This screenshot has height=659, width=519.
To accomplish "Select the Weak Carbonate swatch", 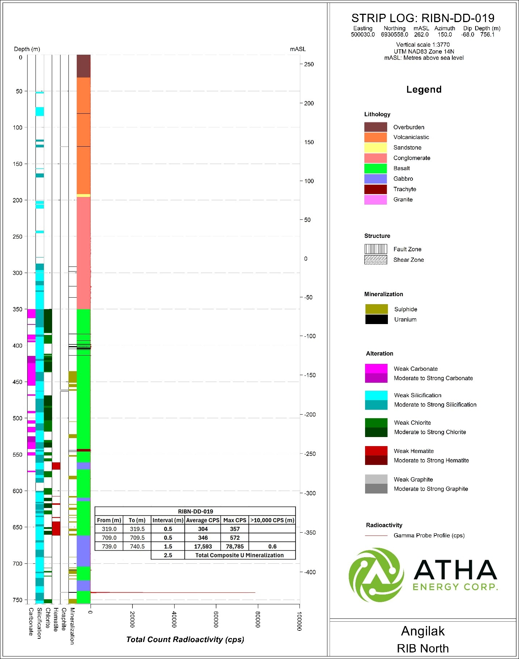I will click(x=376, y=369).
